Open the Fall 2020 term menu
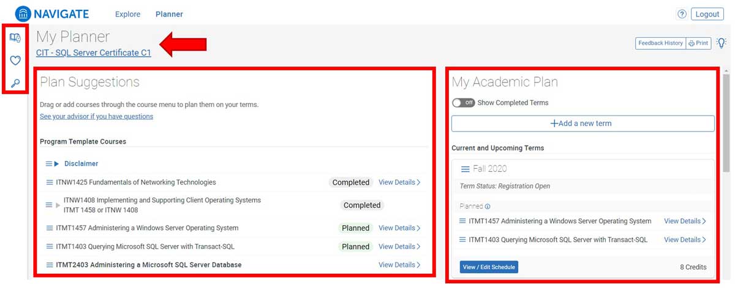735x288 pixels. point(465,169)
